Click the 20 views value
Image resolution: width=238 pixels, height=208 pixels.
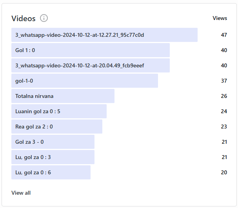[224, 172]
